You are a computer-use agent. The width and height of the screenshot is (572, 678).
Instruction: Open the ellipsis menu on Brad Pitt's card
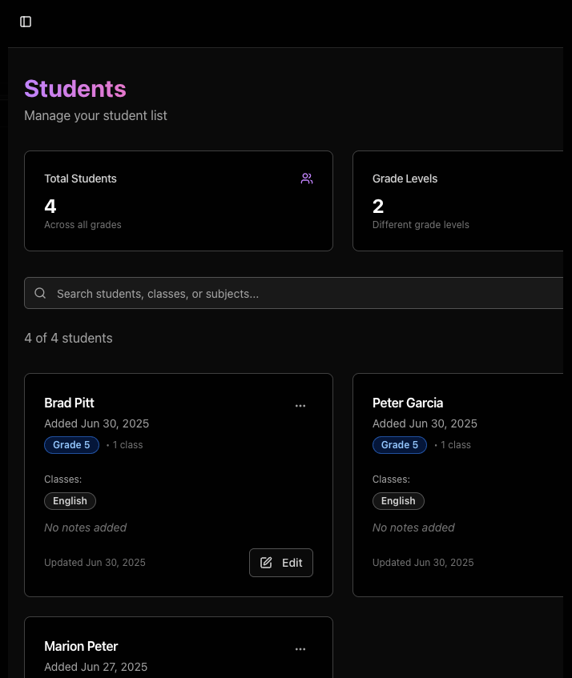point(300,406)
